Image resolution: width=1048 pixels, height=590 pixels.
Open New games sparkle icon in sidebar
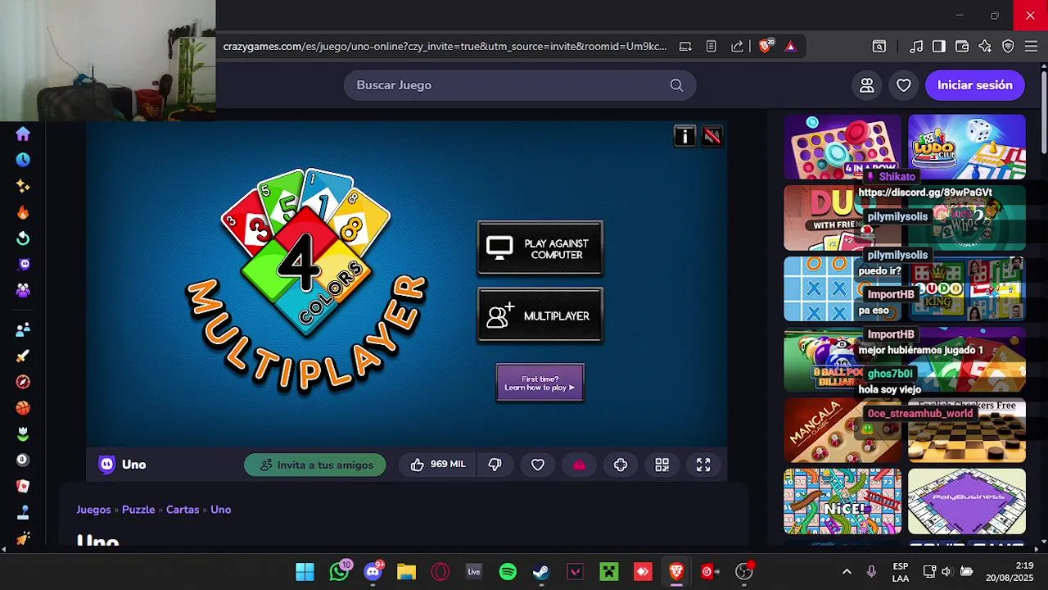[23, 186]
